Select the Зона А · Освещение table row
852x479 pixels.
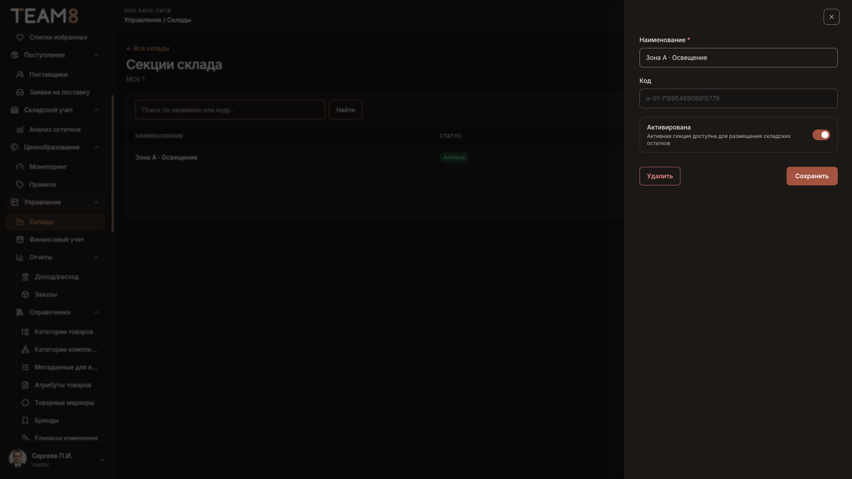click(x=375, y=157)
